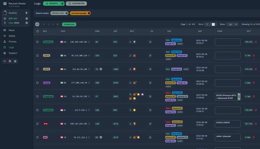Click the plus icon next to 3.71 USD balance
This screenshot has width=260, height=149.
point(26,18)
